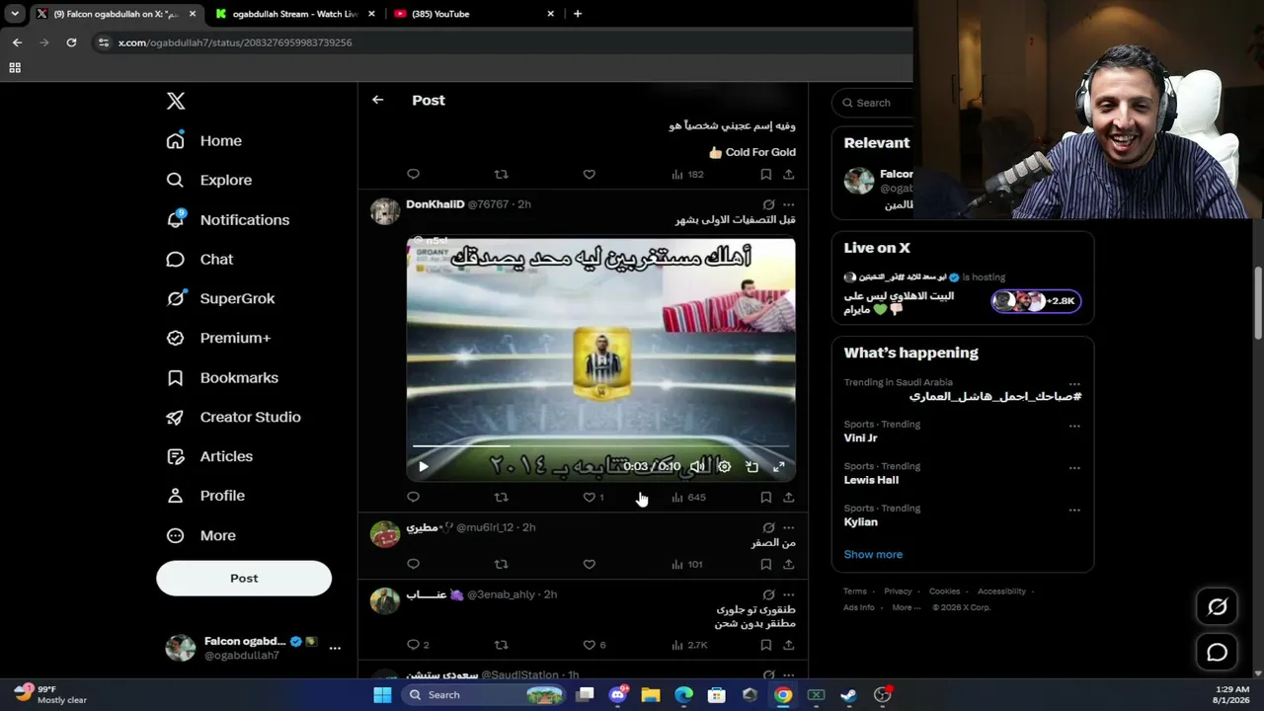This screenshot has width=1264, height=711.
Task: Open the Explore page
Action: 209,180
